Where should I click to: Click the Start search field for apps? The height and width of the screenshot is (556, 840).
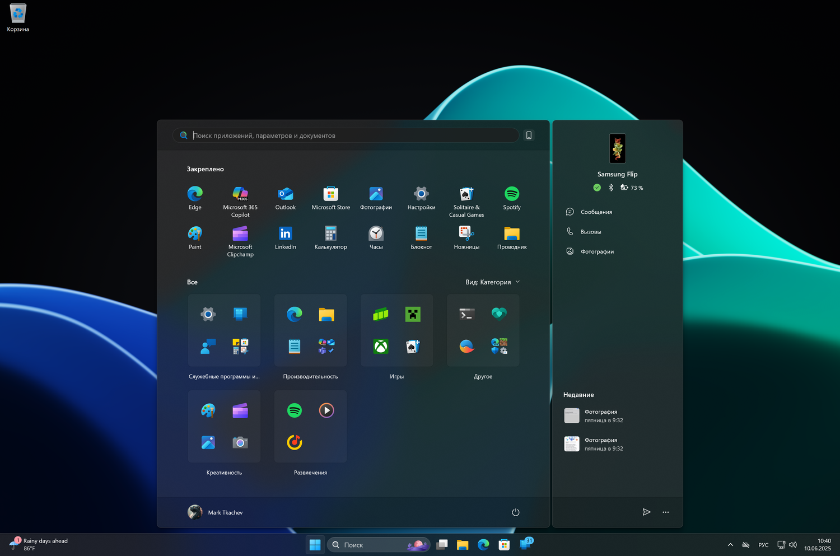click(346, 136)
